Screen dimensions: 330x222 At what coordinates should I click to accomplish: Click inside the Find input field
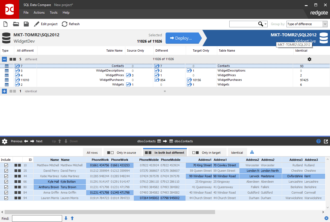(x=37, y=218)
